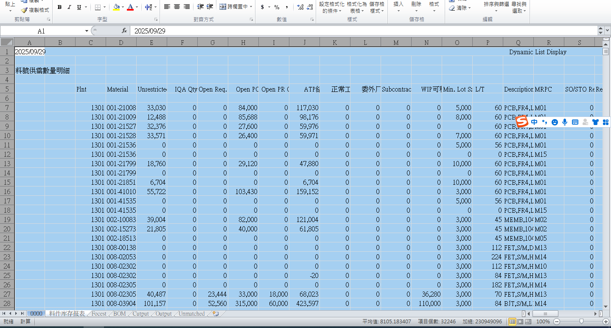Switch to the BOM sheet tab
The width and height of the screenshot is (611, 328).
tap(120, 314)
